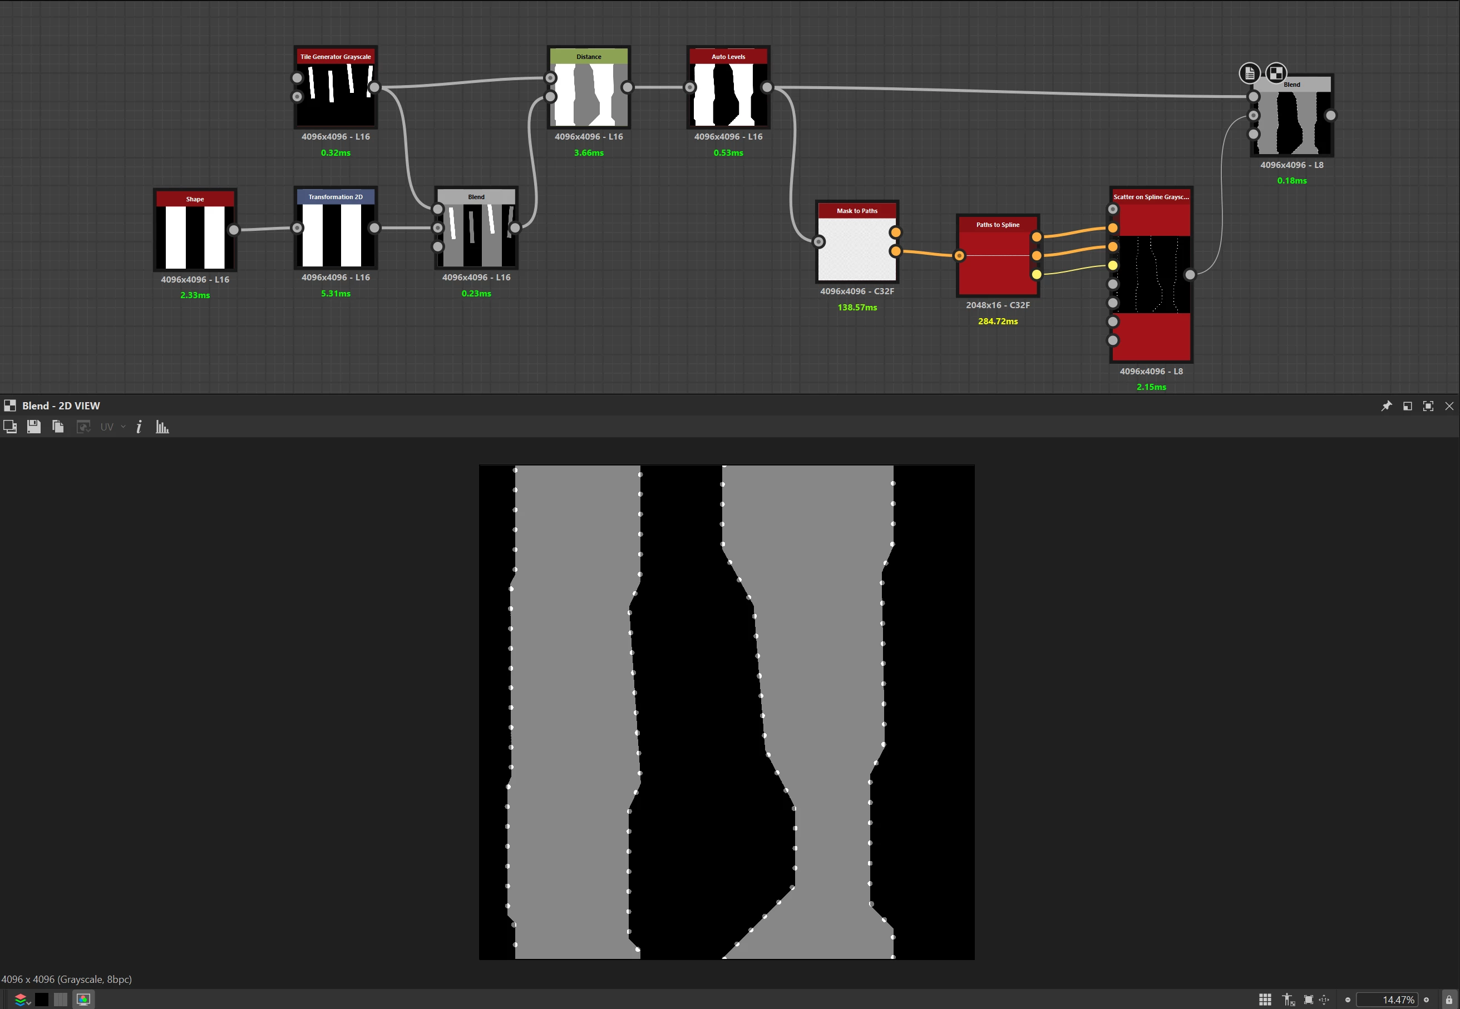Click the Blend - 2D VIEW panel title

pos(61,406)
